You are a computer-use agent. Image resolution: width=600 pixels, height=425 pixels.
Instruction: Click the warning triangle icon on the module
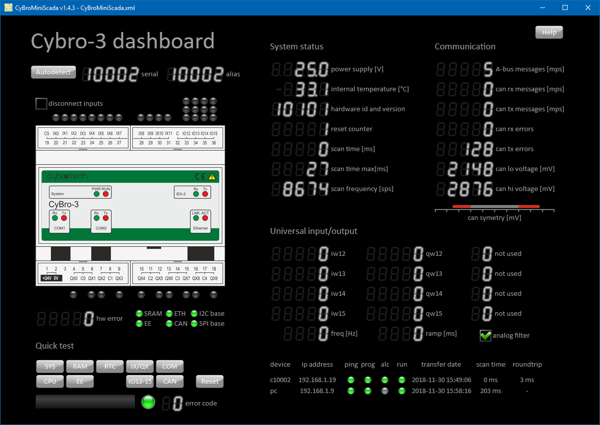tap(212, 176)
